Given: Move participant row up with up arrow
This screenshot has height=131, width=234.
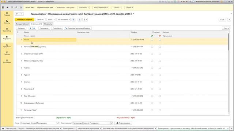Looking at the screenshot, I should pyautogui.click(x=30, y=28).
